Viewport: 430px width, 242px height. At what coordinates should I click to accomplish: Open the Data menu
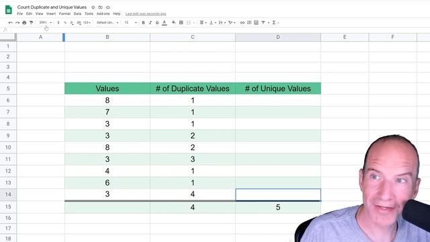coord(77,13)
